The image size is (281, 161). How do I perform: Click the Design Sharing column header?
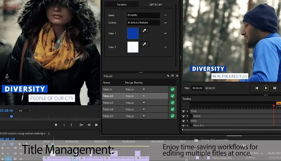[134, 83]
